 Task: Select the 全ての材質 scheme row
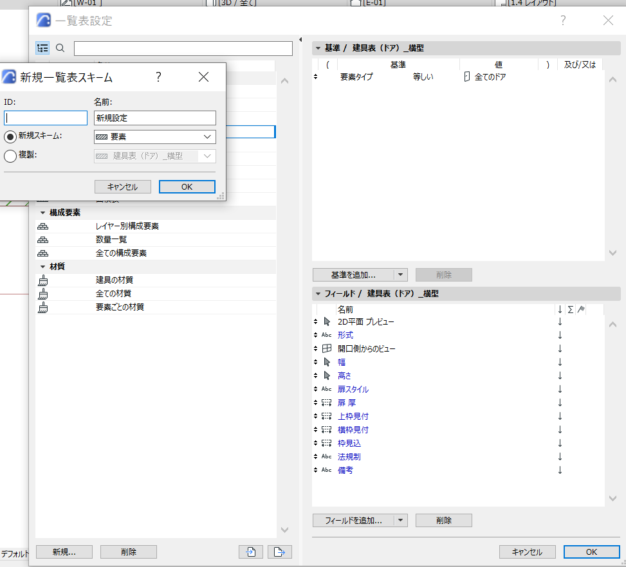156,294
